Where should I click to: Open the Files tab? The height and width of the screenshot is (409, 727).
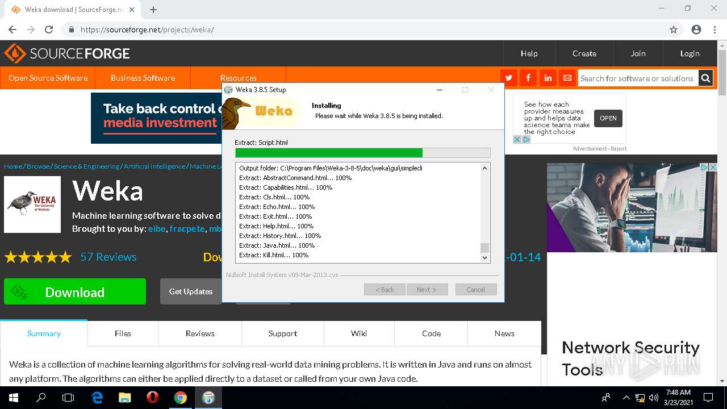[123, 333]
